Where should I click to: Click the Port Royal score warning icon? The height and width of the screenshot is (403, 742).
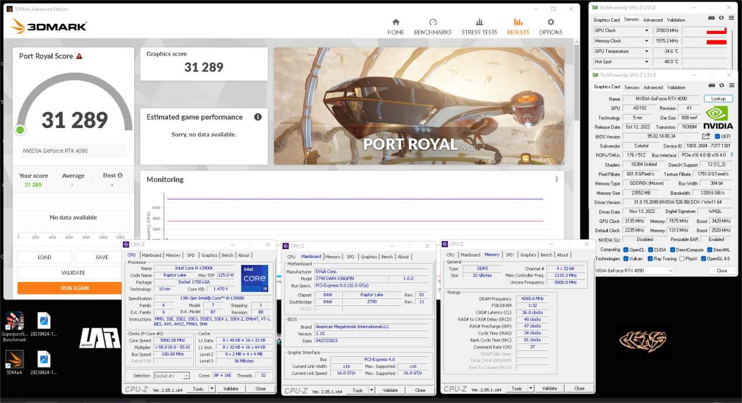[79, 56]
